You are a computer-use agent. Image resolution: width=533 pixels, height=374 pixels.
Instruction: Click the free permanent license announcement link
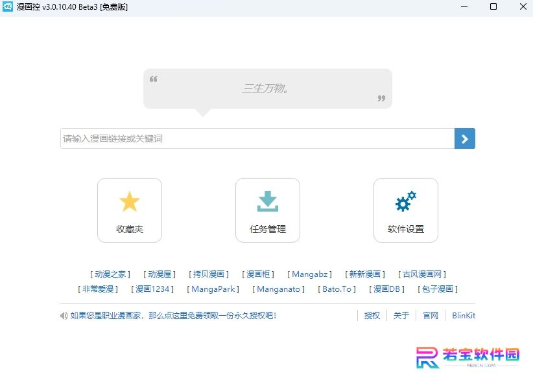tap(173, 316)
